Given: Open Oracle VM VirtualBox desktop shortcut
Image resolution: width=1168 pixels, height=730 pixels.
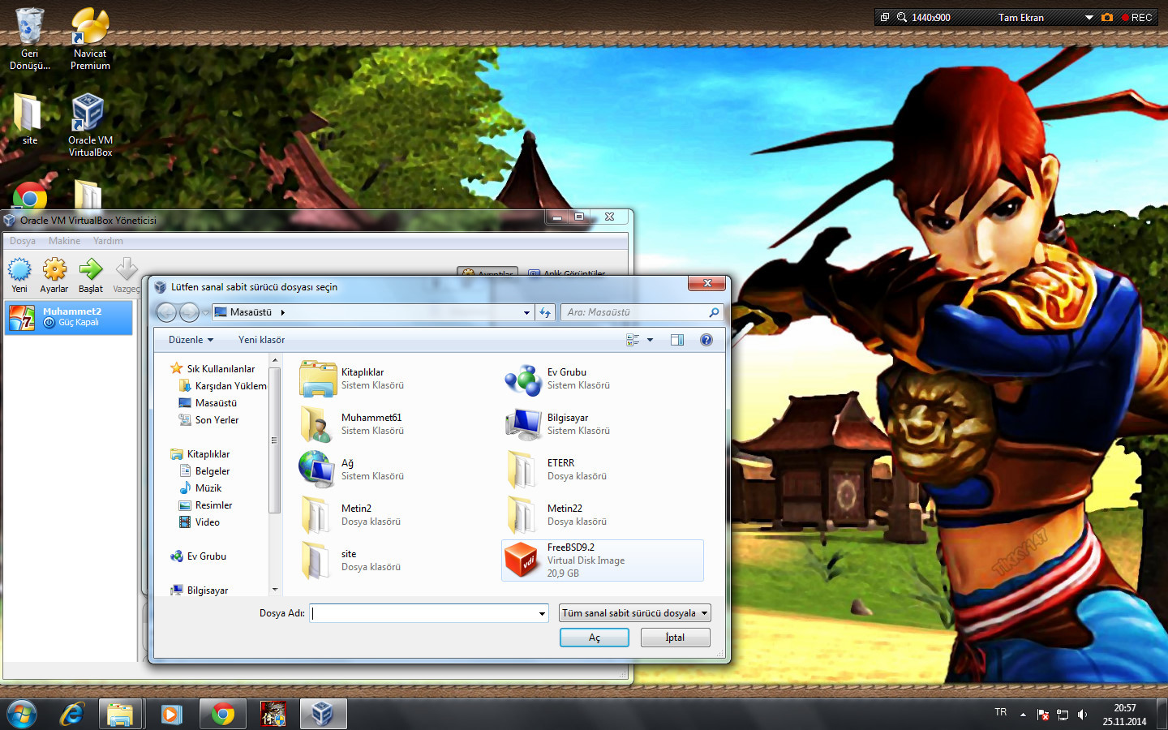Looking at the screenshot, I should (x=90, y=125).
